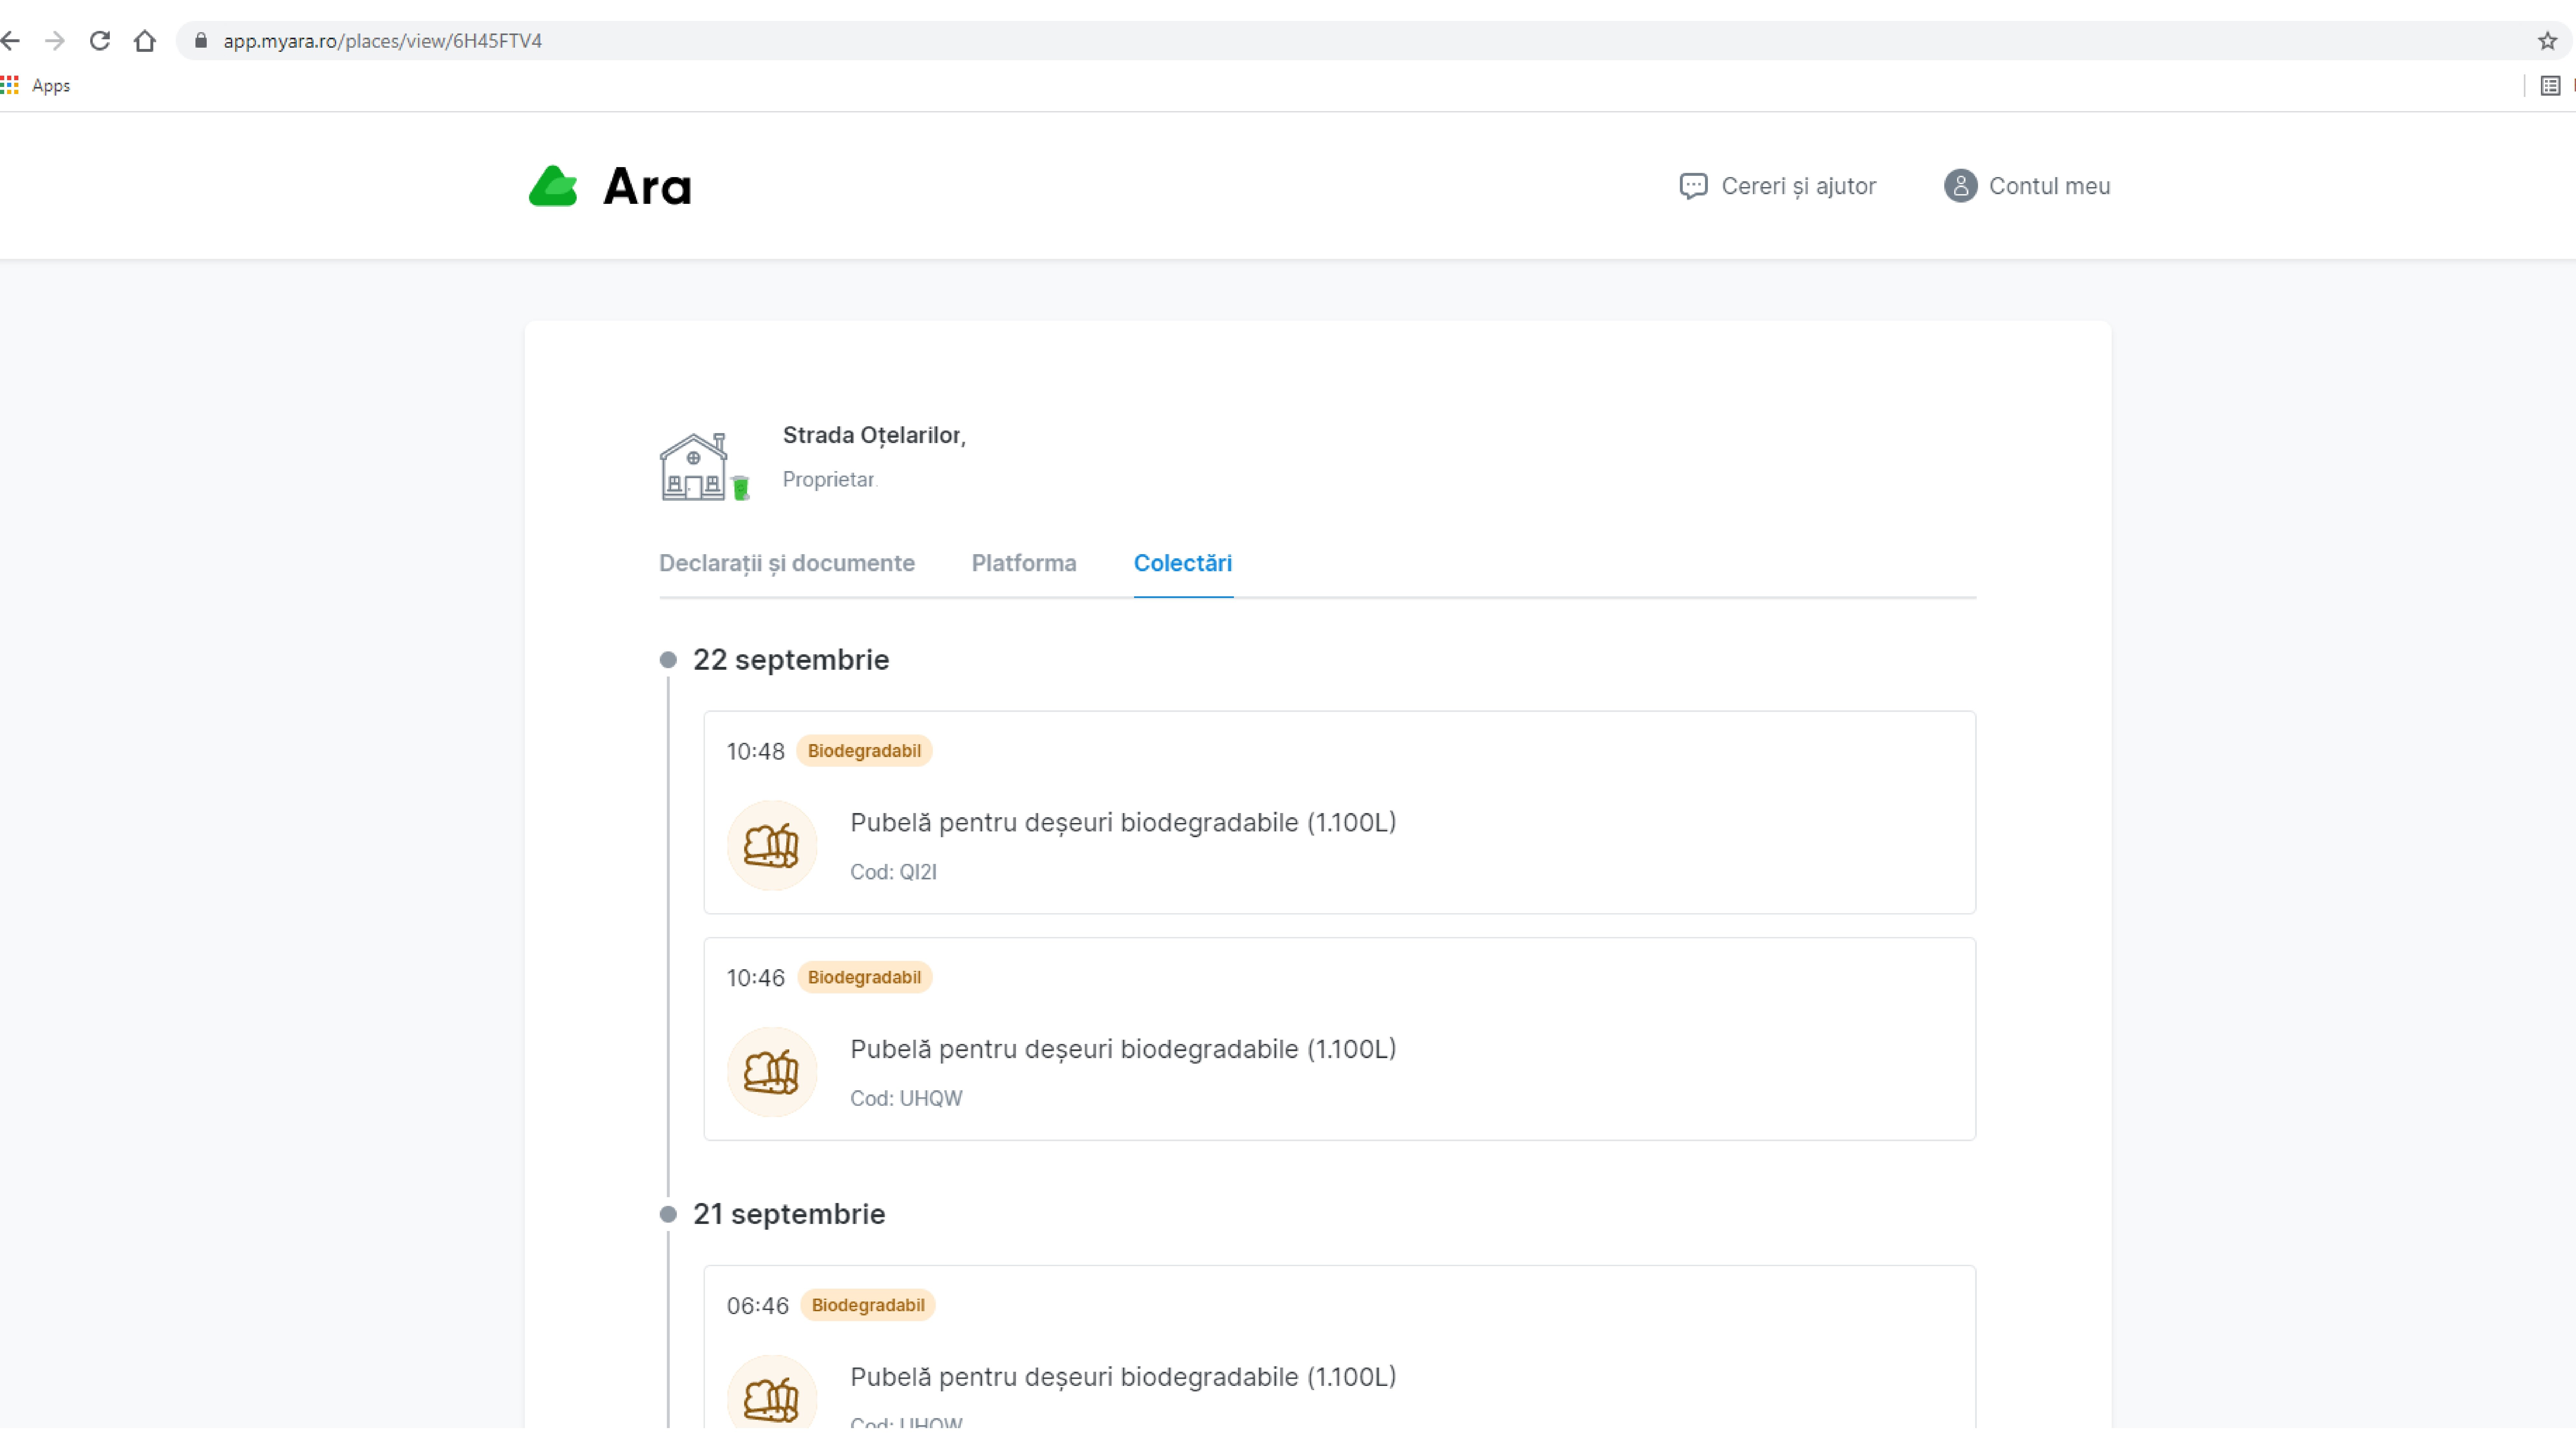Click the 22 septembrie timeline marker
This screenshot has height=1449, width=2576.
point(668,660)
